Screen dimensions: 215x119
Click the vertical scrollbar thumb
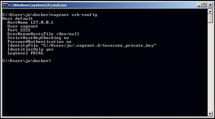(210, 19)
